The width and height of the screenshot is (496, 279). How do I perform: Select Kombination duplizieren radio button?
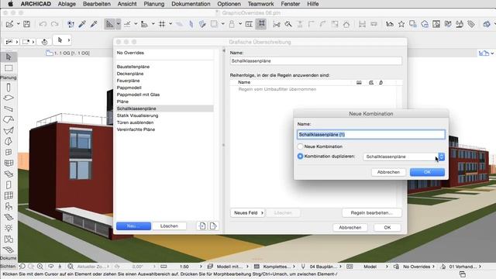click(300, 157)
